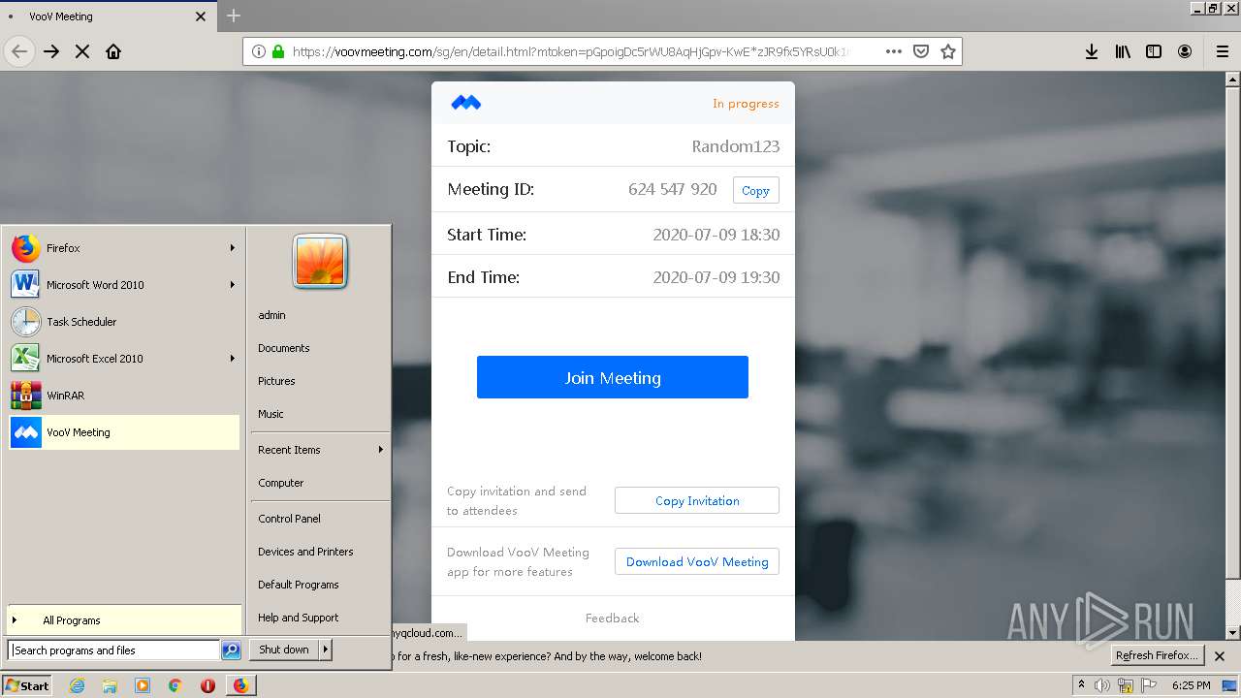The image size is (1241, 698).
Task: Bookmark this page with the star
Action: (x=948, y=51)
